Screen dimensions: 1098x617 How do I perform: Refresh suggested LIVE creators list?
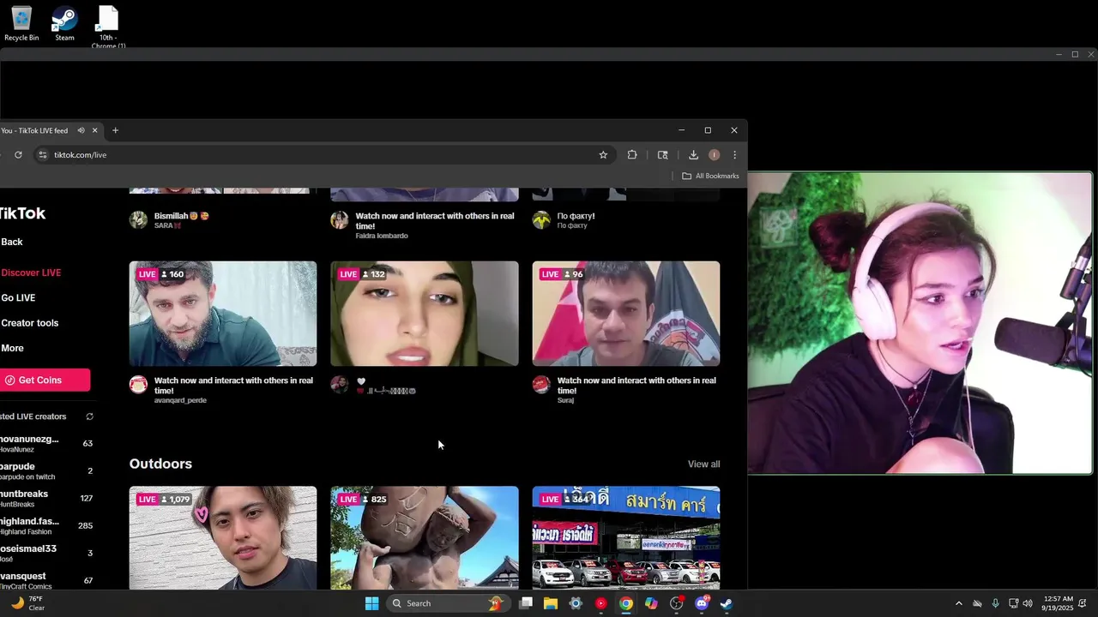[89, 416]
